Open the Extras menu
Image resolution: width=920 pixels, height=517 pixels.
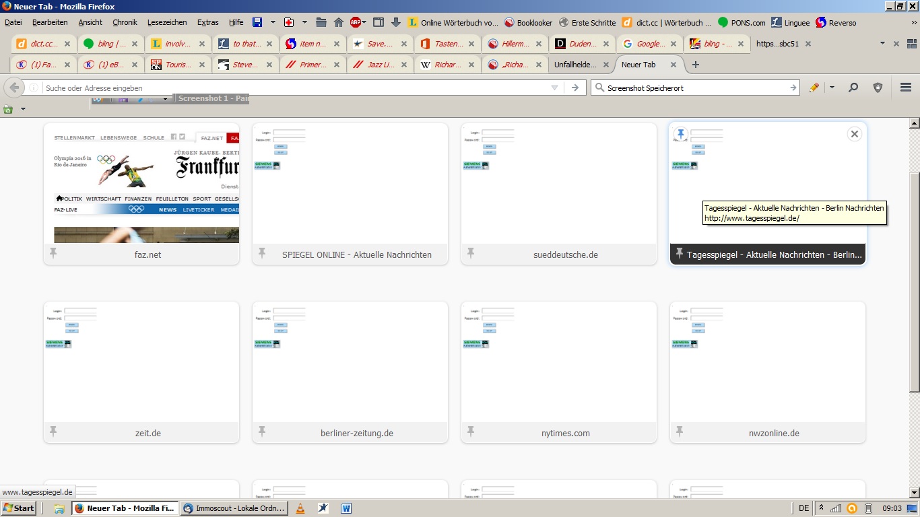click(x=207, y=22)
